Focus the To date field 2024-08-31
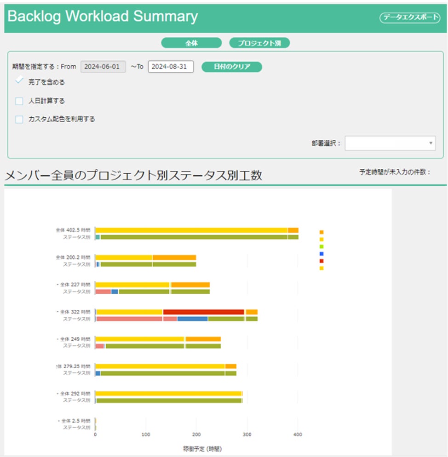The width and height of the screenshot is (448, 457). 171,67
